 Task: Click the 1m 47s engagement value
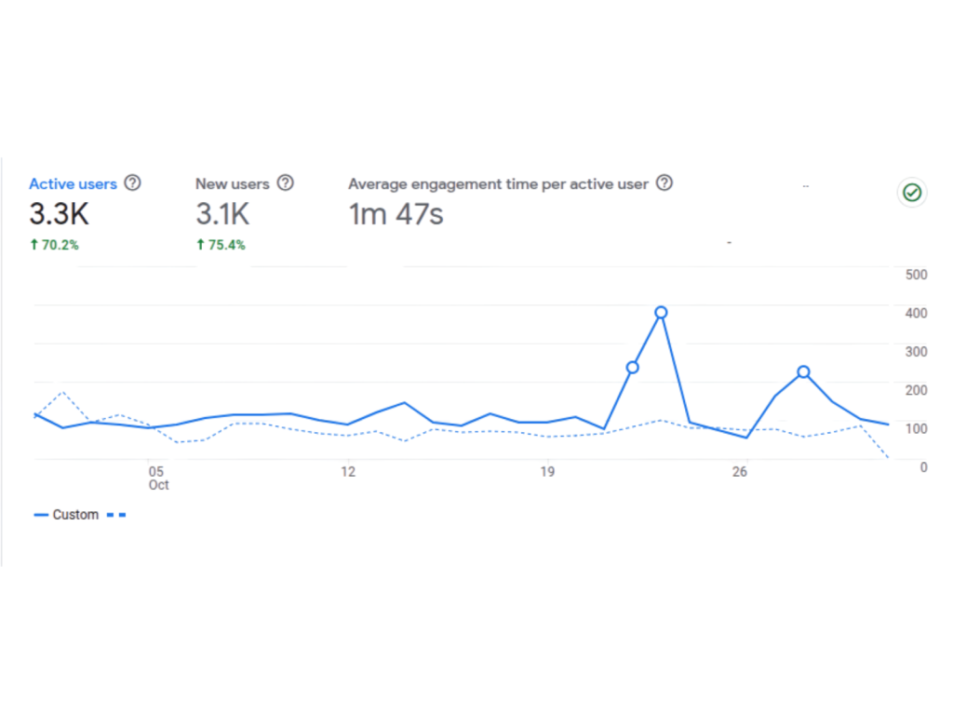(396, 215)
